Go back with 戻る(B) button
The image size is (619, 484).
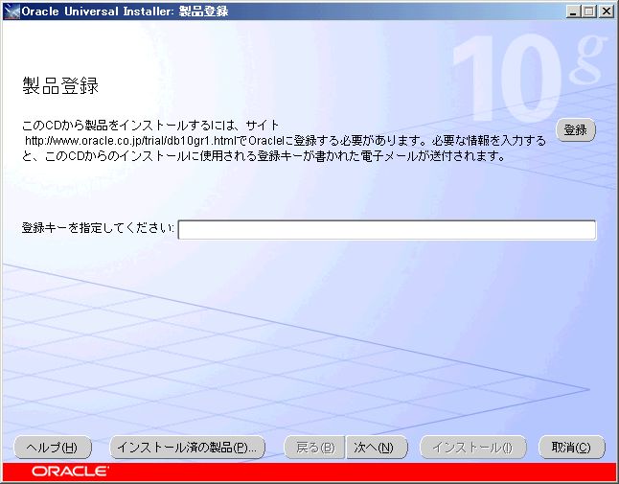point(314,448)
